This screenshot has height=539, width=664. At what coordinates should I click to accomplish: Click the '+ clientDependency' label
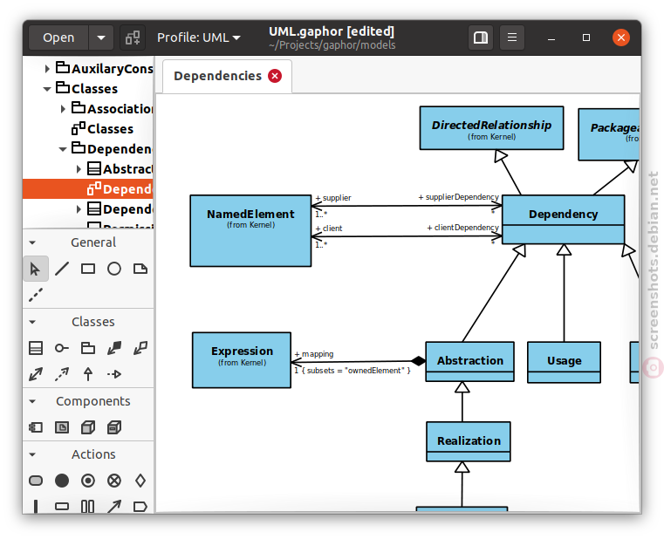pyautogui.click(x=462, y=228)
